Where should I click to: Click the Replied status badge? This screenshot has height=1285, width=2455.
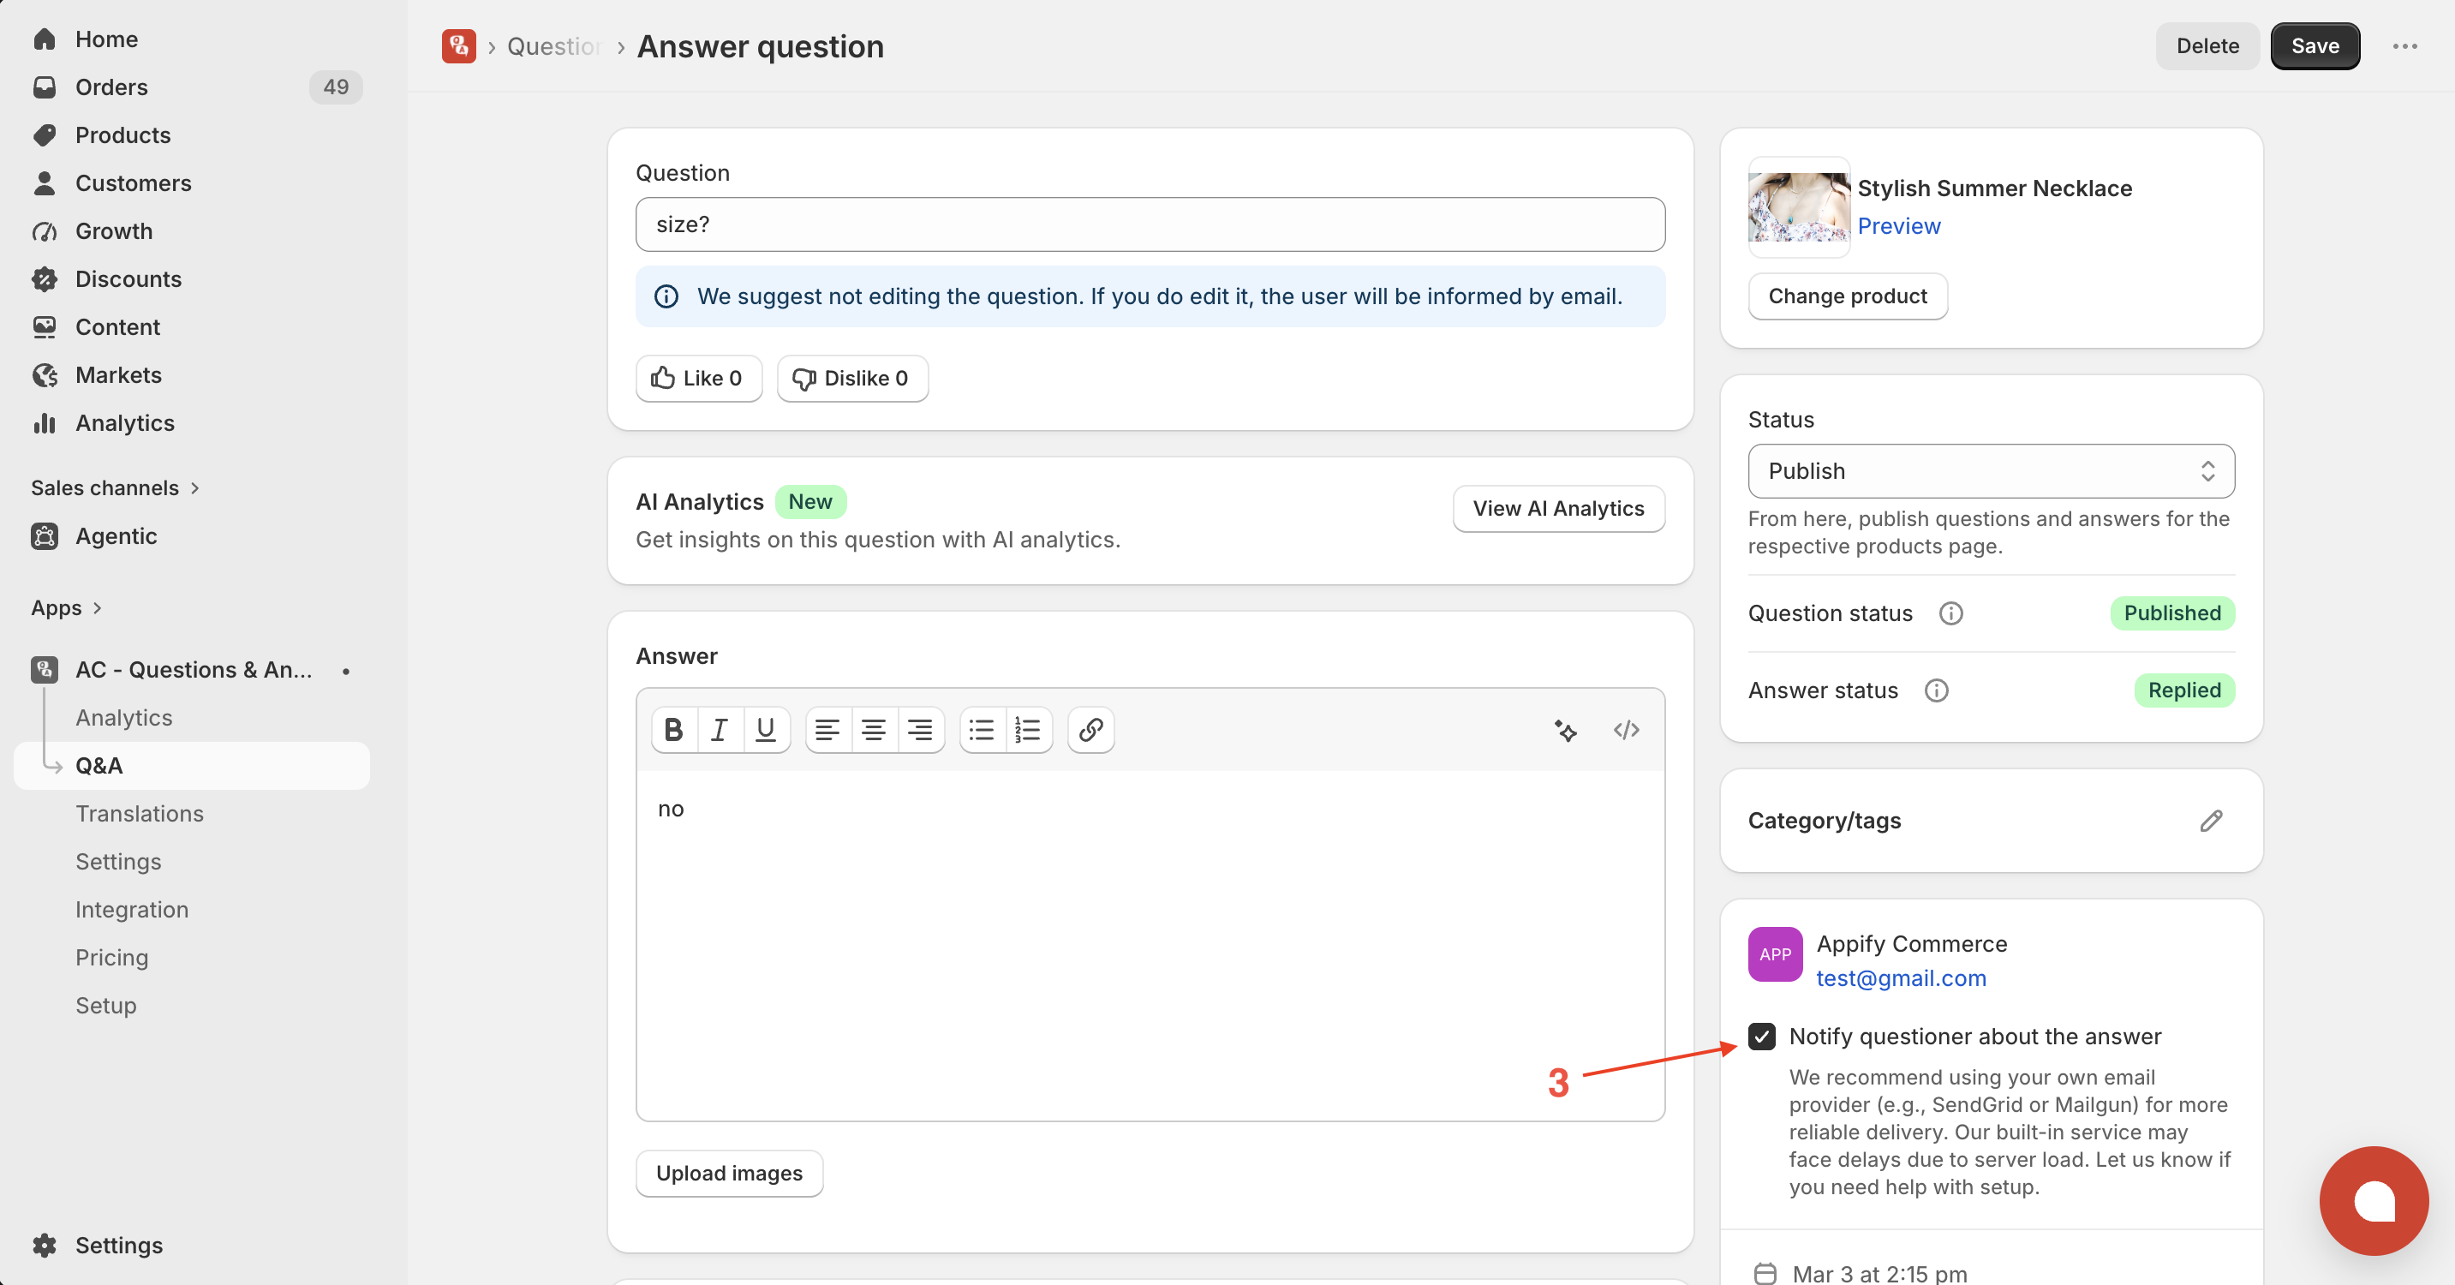2183,691
